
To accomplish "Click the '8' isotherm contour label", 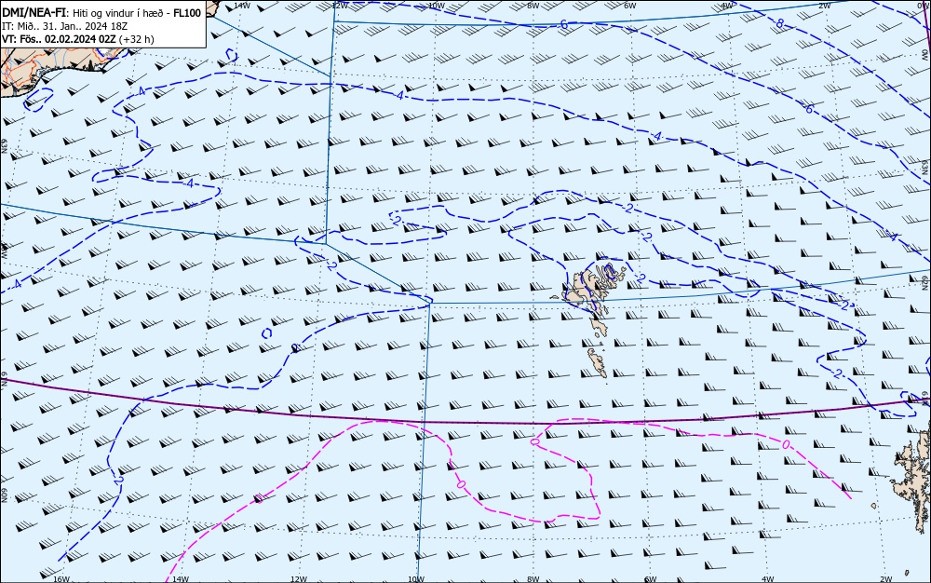I will click(780, 23).
